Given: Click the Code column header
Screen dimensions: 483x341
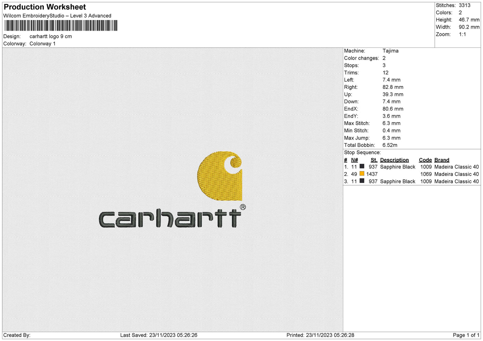Looking at the screenshot, I should (425, 160).
